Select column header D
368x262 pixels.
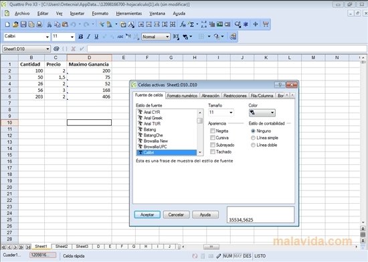[x=89, y=58]
